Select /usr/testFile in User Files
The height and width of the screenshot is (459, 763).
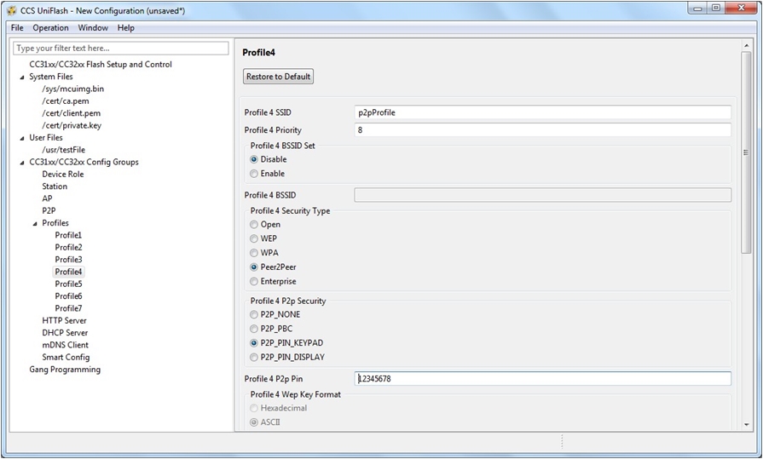click(64, 150)
